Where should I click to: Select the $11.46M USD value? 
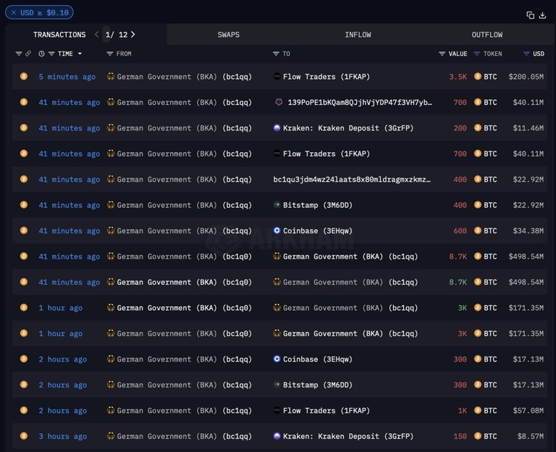pos(528,128)
